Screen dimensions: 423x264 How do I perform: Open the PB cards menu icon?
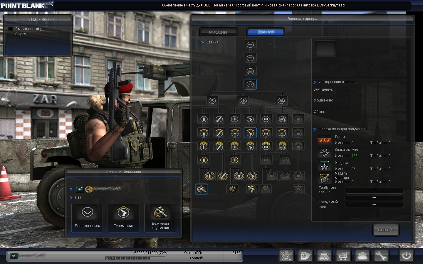(x=305, y=256)
